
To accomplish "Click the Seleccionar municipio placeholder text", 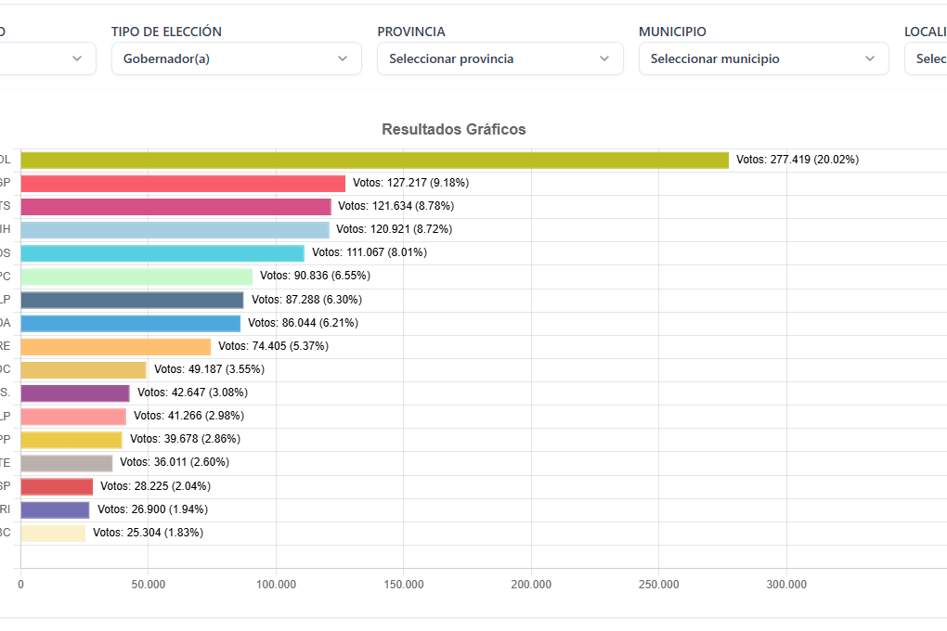I will click(x=715, y=58).
